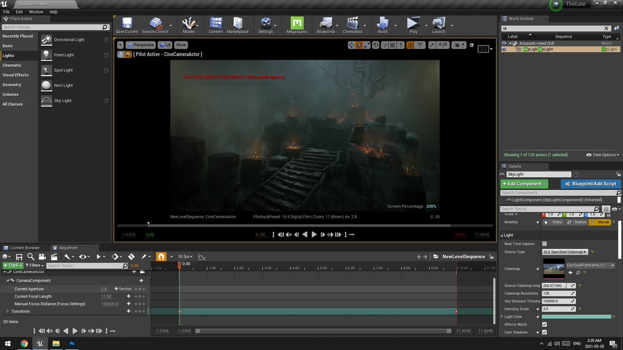The height and width of the screenshot is (350, 623).
Task: Click the green Add Component button
Action: (524, 184)
